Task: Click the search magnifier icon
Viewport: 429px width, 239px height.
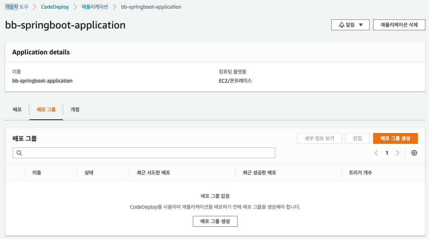Action: [19, 153]
